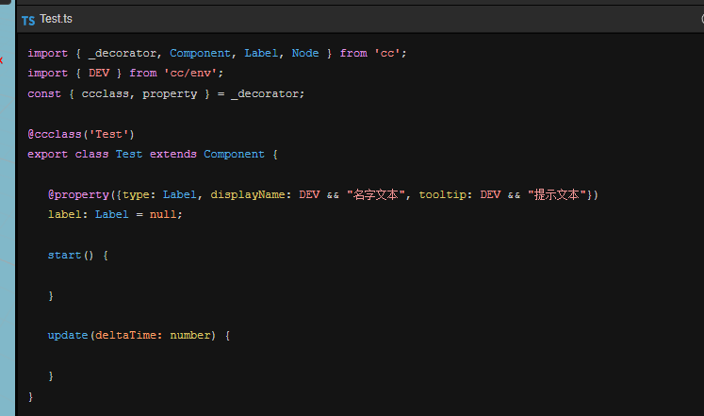
Task: Click the 'cc/env' module path string
Action: pos(193,73)
